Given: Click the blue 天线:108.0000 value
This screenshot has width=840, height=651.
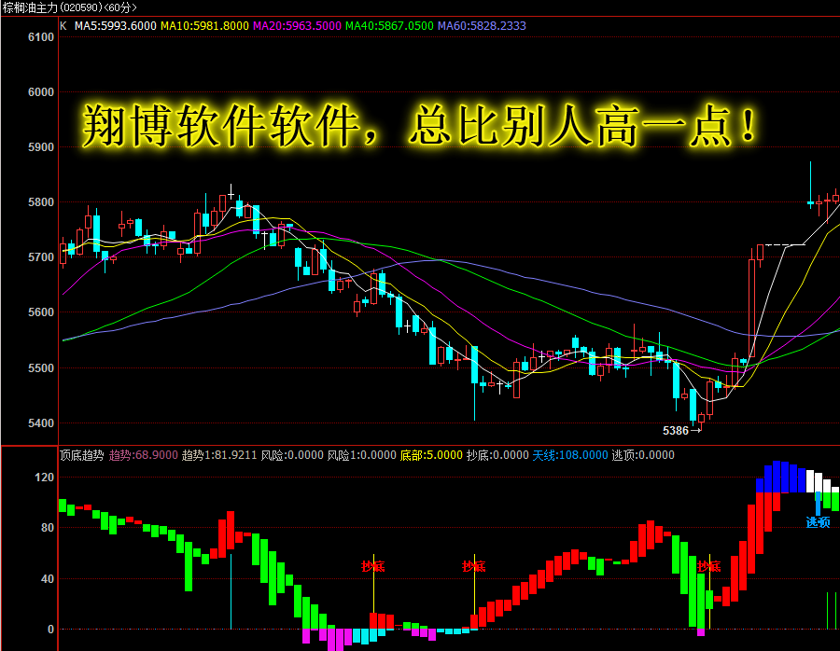Looking at the screenshot, I should [570, 455].
